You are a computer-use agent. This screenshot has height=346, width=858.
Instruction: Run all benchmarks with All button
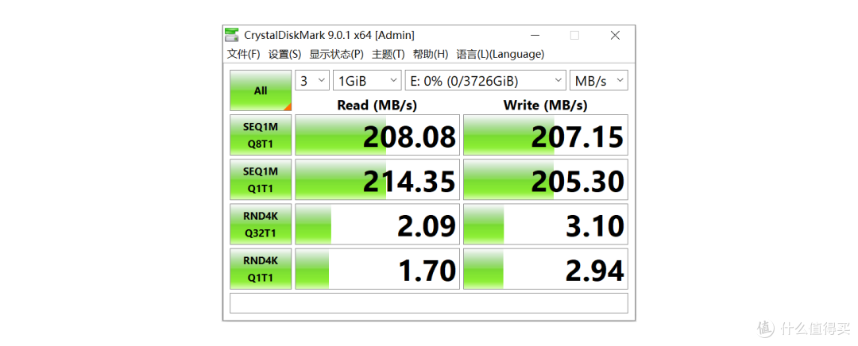[261, 90]
